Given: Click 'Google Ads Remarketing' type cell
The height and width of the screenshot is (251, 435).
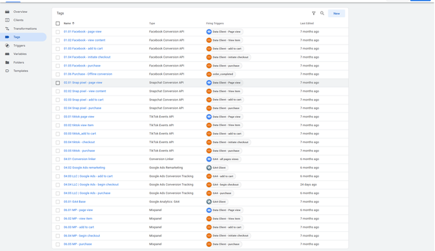Looking at the screenshot, I should 166,168.
